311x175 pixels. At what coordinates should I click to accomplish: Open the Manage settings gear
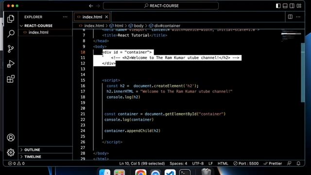tap(11, 152)
